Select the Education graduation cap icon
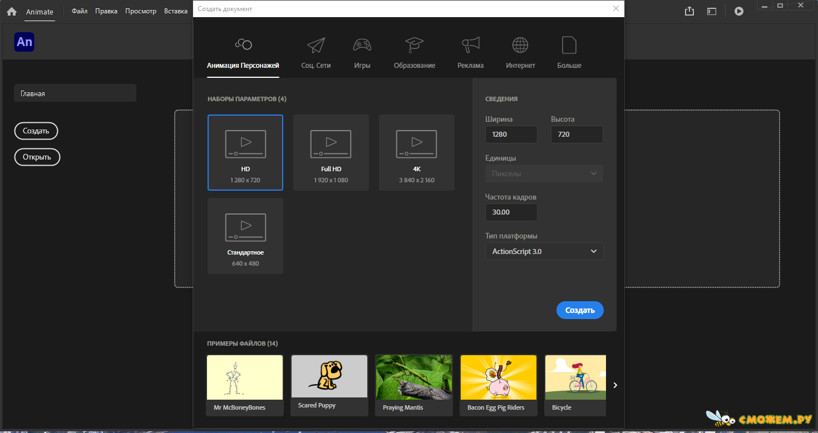The image size is (818, 433). click(x=415, y=45)
